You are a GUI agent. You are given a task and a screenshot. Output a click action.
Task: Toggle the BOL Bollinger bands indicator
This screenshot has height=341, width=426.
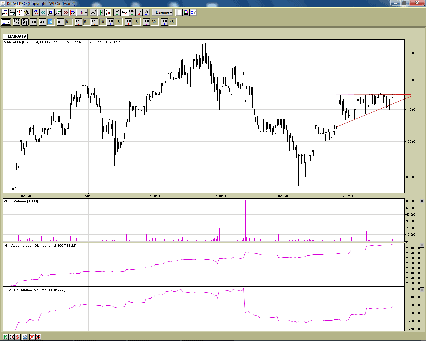tap(60, 22)
